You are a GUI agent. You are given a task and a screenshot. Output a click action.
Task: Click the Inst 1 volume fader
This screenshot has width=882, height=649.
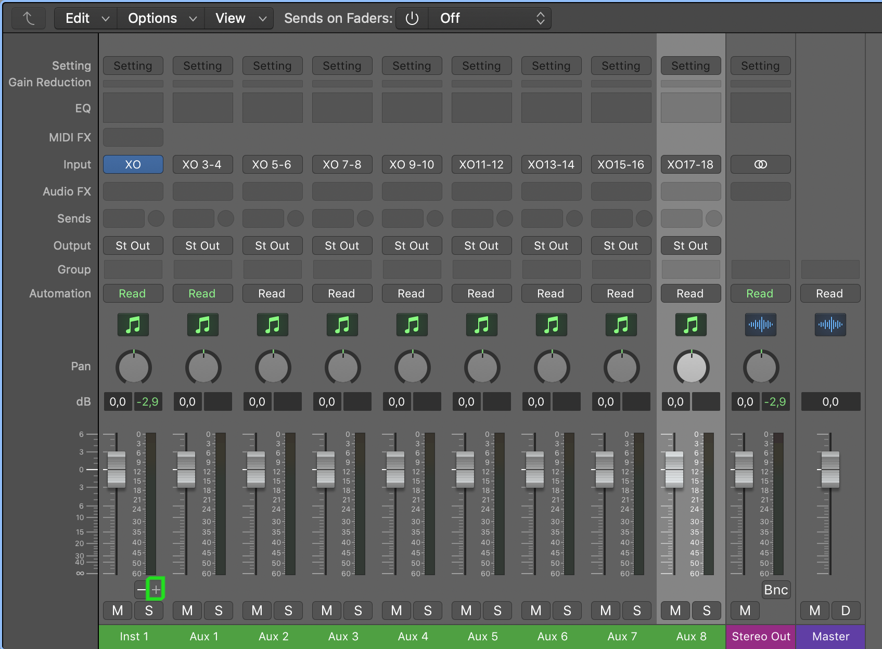[x=117, y=470]
